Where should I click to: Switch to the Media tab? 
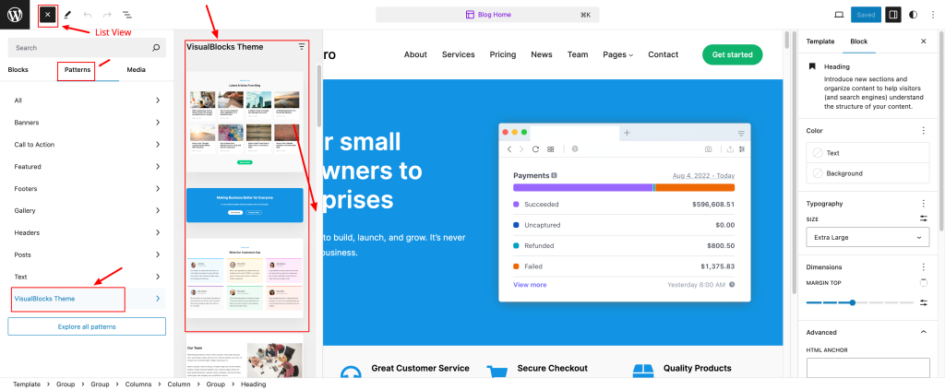pos(136,70)
